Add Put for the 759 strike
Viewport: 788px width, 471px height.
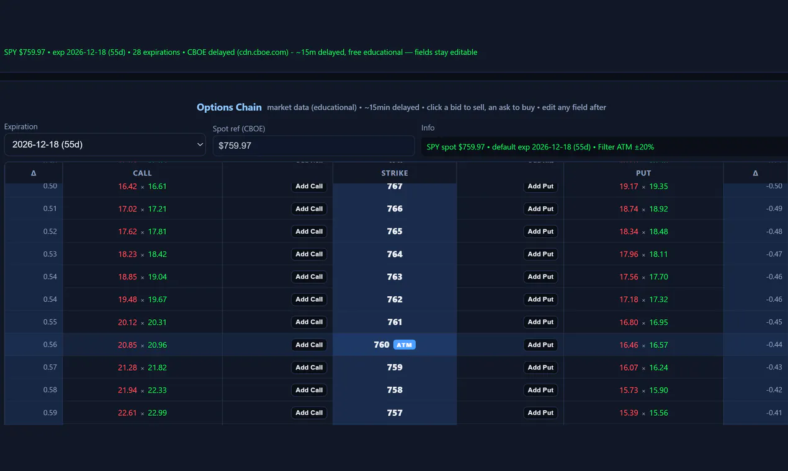[540, 368]
